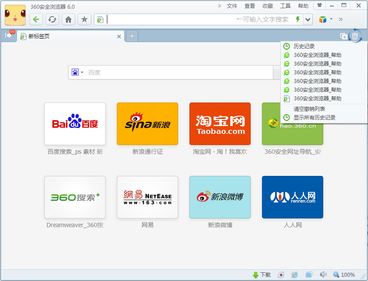Open the app market dropdown arrow

tap(330, 20)
